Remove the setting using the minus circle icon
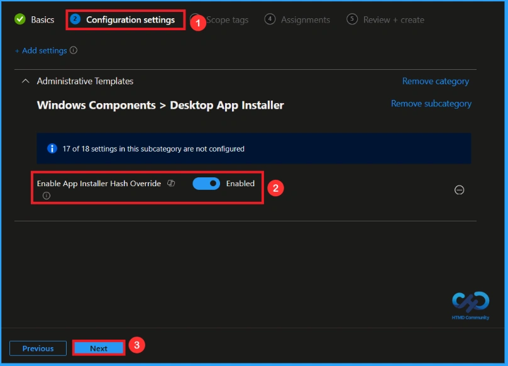Image resolution: width=508 pixels, height=366 pixels. pos(459,189)
